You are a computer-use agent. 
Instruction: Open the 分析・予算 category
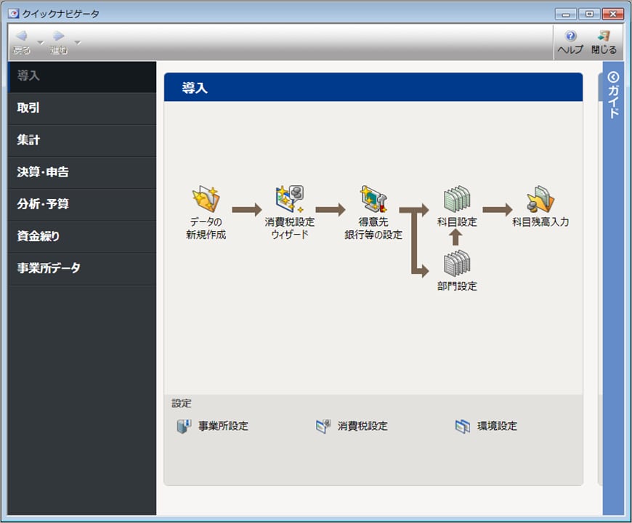[82, 204]
